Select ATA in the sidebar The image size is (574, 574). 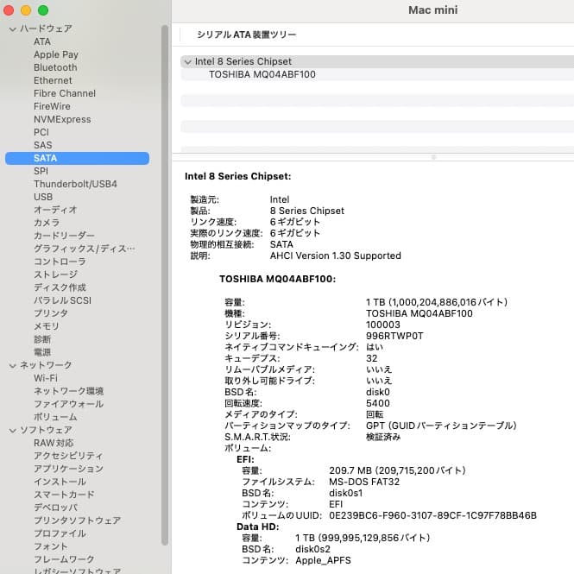[x=42, y=41]
